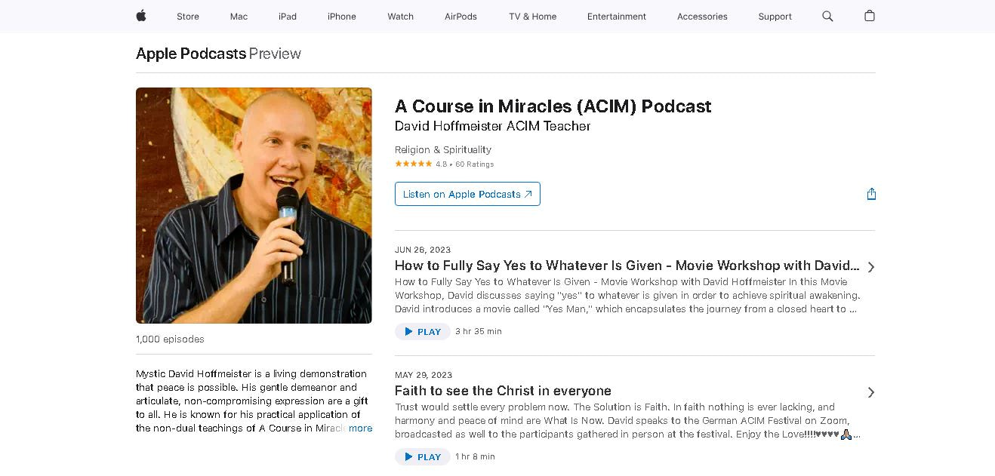The width and height of the screenshot is (995, 476).
Task: Open the Store menu
Action: point(188,16)
